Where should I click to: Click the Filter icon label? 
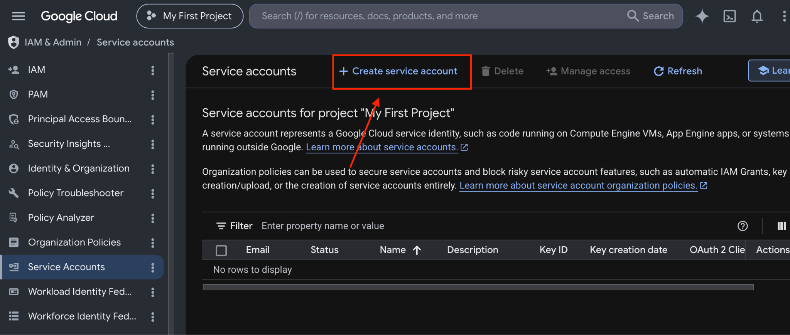pyautogui.click(x=234, y=226)
